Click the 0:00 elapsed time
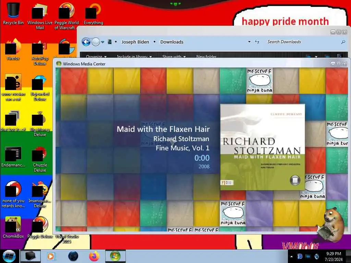The width and height of the screenshot is (351, 263). 202,158
